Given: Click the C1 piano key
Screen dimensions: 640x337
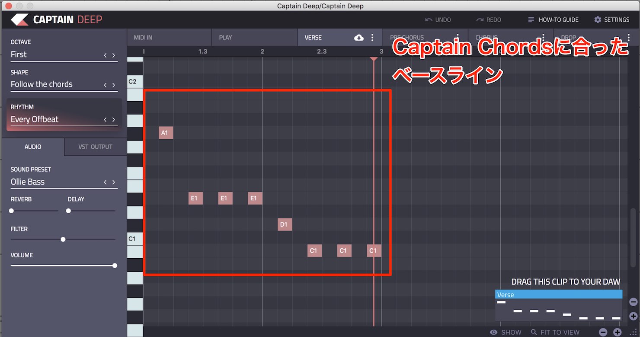Looking at the screenshot, I should 135,238.
